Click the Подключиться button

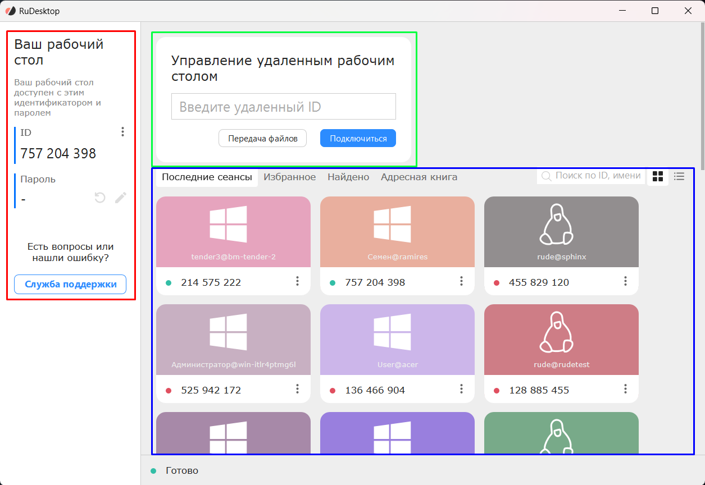pos(358,138)
